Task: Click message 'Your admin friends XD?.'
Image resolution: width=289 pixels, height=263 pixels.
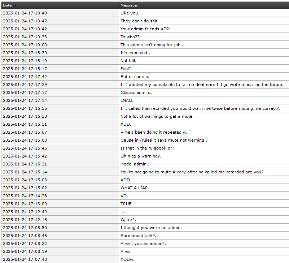Action: 145,29
